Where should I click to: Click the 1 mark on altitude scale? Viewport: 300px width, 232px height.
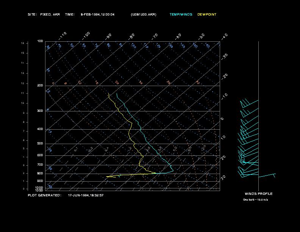24,181
